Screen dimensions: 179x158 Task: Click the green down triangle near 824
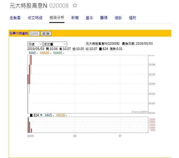(x=41, y=115)
